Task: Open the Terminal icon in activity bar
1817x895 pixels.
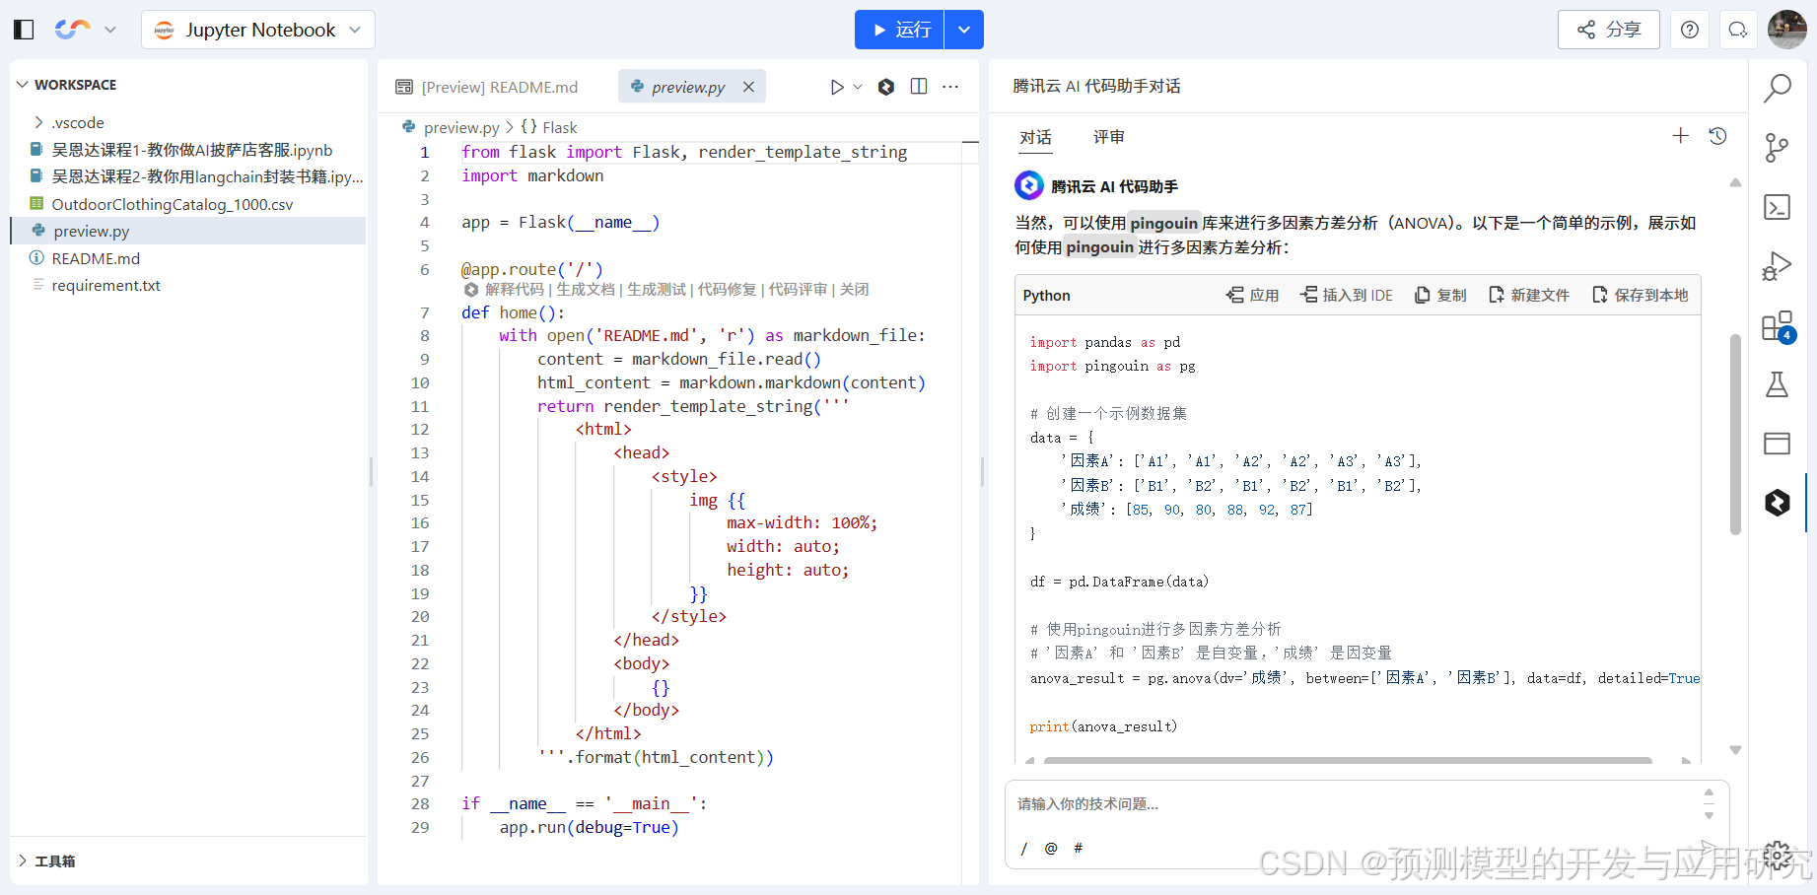Action: click(1777, 207)
